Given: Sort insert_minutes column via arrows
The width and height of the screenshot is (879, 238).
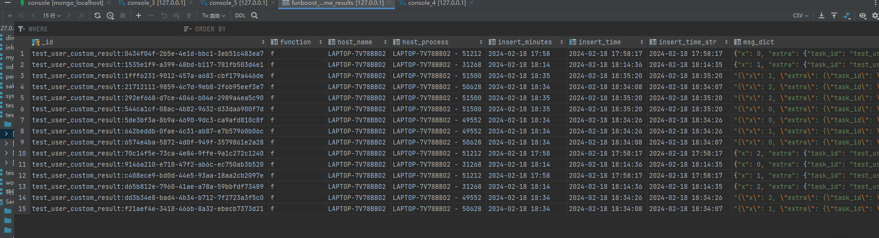Looking at the screenshot, I should click(561, 42).
